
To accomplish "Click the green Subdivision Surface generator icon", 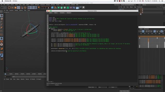I will pos(59,8).
